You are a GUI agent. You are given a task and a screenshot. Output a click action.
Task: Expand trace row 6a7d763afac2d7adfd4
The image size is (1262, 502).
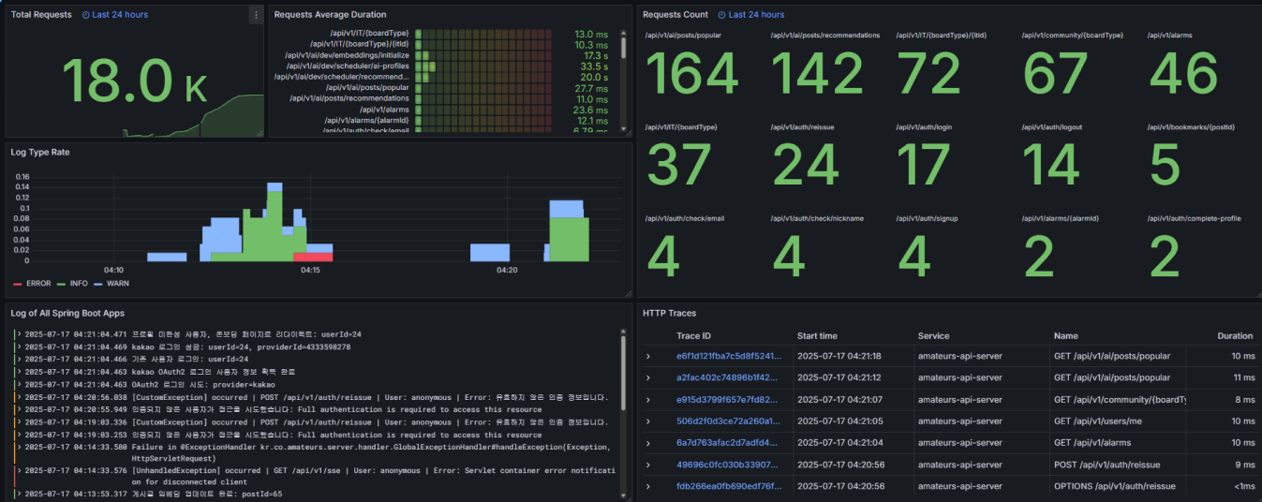point(647,443)
